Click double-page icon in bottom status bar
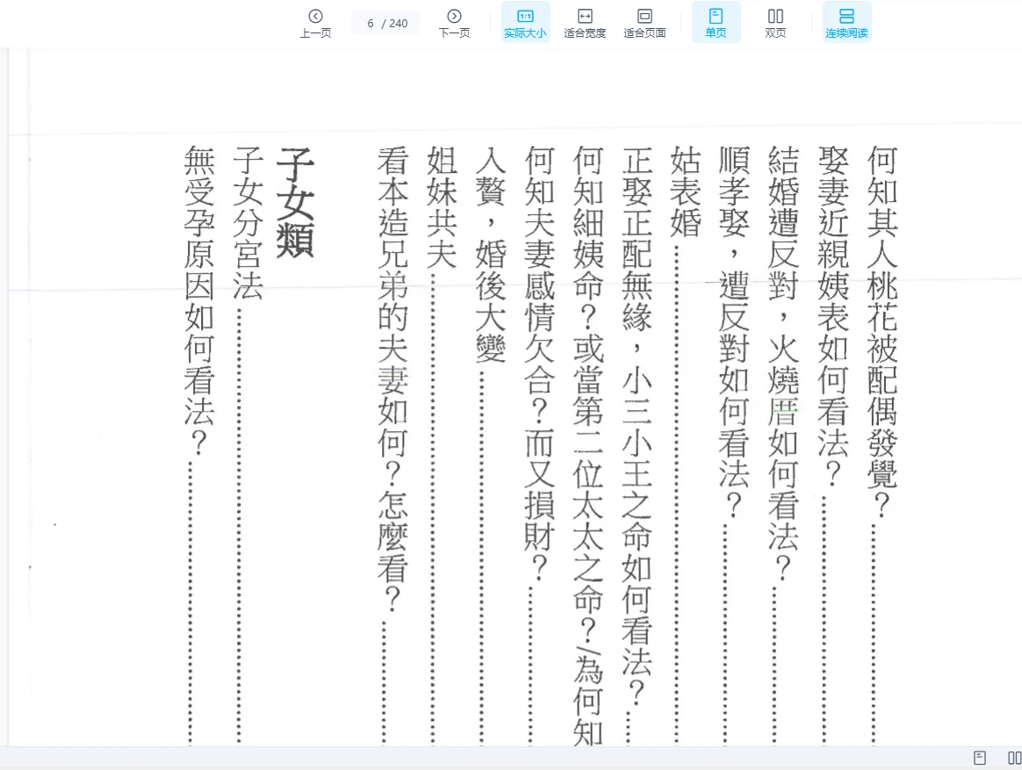Screen dimensions: 1022x770 tap(1014, 758)
